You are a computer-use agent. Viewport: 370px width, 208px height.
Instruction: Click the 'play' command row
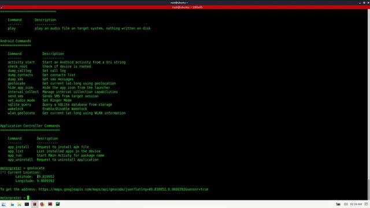(x=79, y=28)
